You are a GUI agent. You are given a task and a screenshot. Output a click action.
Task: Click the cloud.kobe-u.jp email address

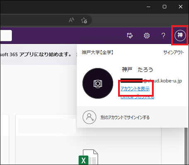pos(151,81)
